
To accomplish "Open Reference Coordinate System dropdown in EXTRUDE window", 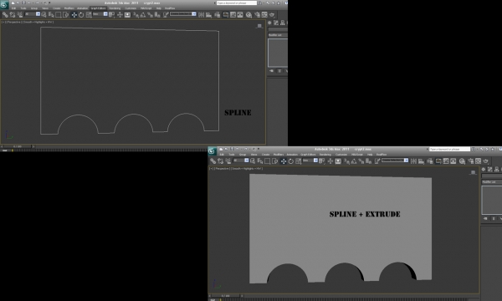I will pyautogui.click(x=310, y=161).
